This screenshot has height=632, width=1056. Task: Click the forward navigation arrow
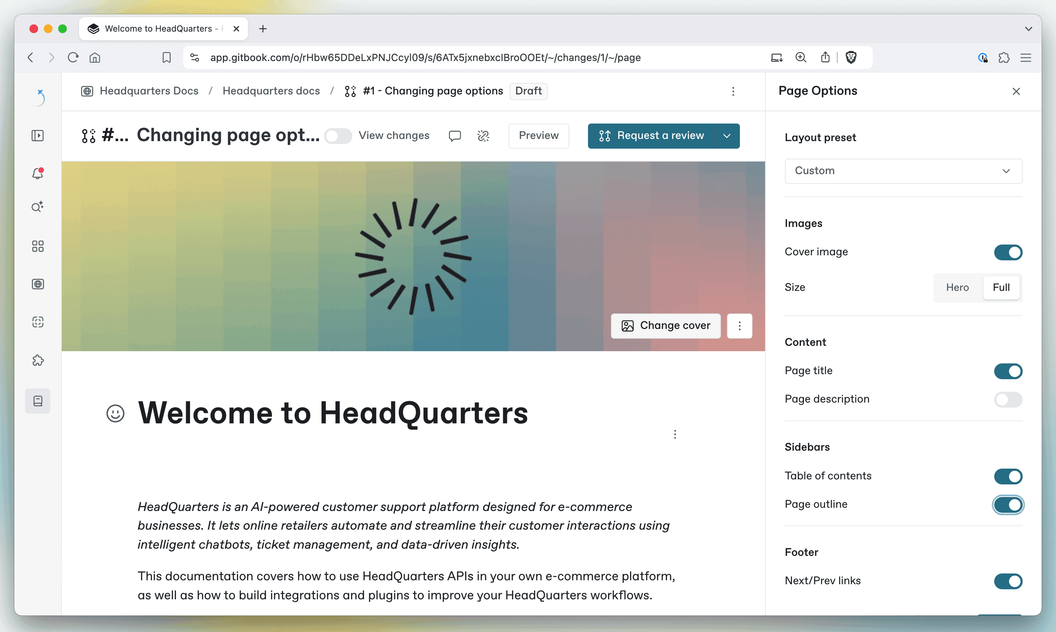(x=52, y=57)
